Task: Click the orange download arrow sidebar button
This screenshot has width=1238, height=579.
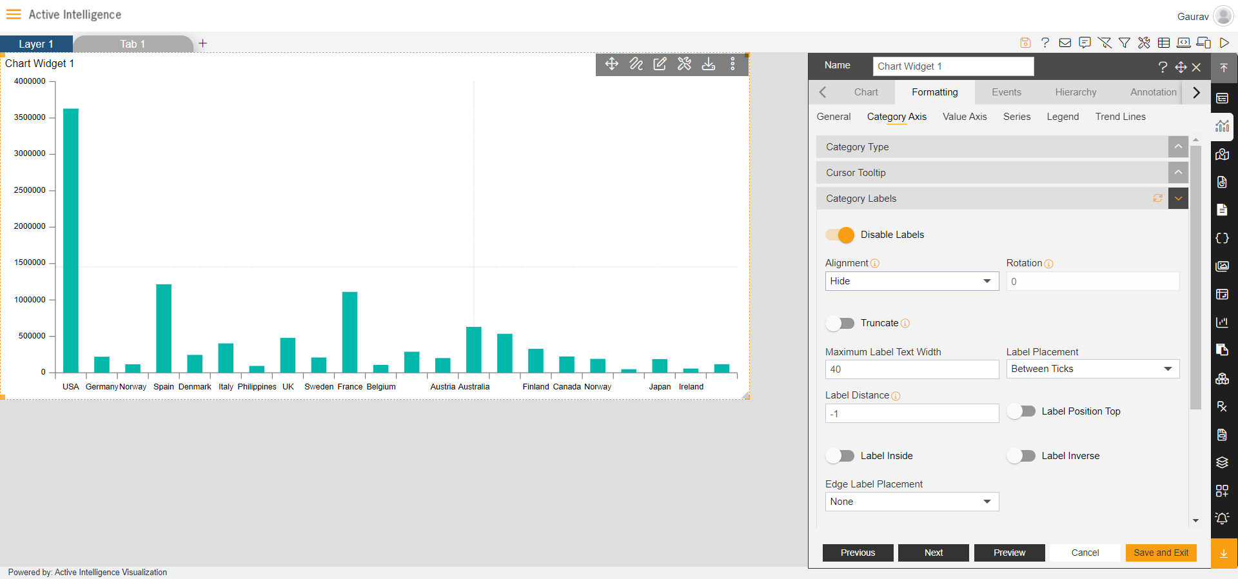Action: (x=1224, y=553)
